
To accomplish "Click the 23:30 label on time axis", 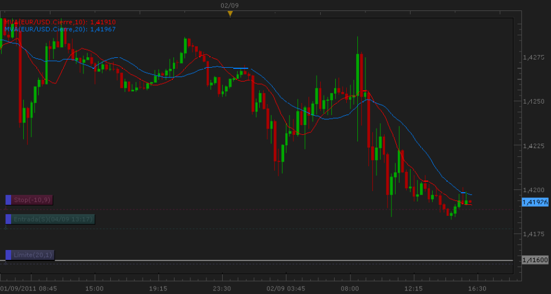I will click(222, 288).
